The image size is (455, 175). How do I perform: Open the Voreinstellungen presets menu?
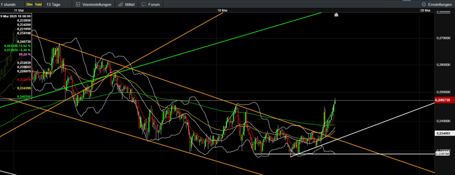(94, 5)
